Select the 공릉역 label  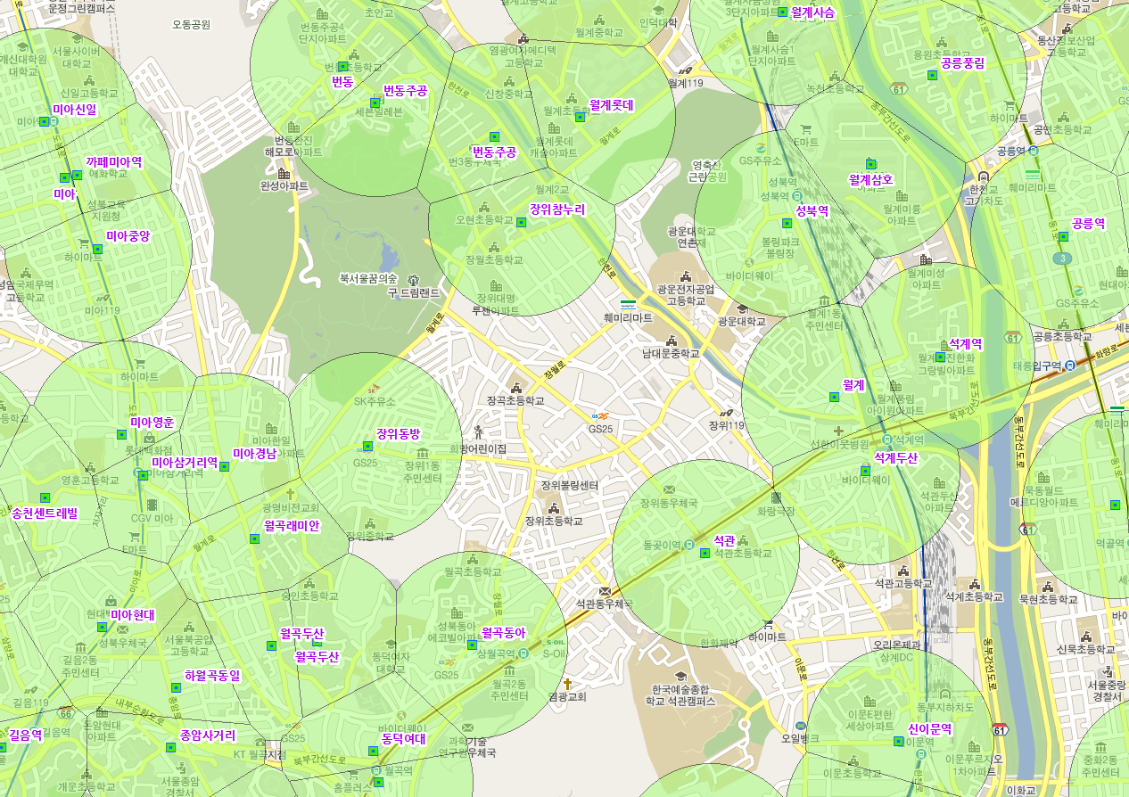coord(1089,224)
